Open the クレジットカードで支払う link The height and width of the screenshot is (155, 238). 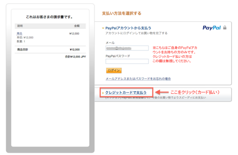point(126,92)
